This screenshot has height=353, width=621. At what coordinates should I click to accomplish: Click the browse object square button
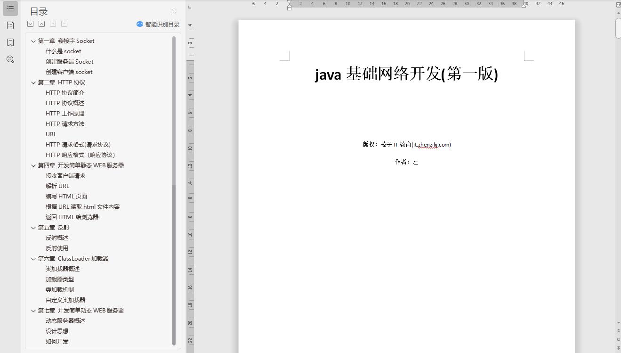[618, 339]
